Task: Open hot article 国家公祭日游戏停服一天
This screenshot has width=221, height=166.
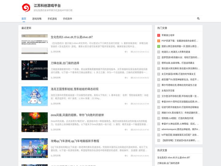Action: tap(180, 46)
